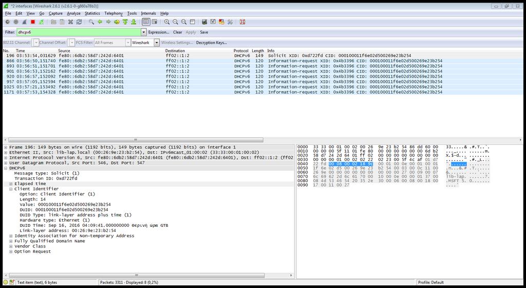526x288 pixels.
Task: Open FCS Filter All Frames dropdown
Action: [x=128, y=43]
